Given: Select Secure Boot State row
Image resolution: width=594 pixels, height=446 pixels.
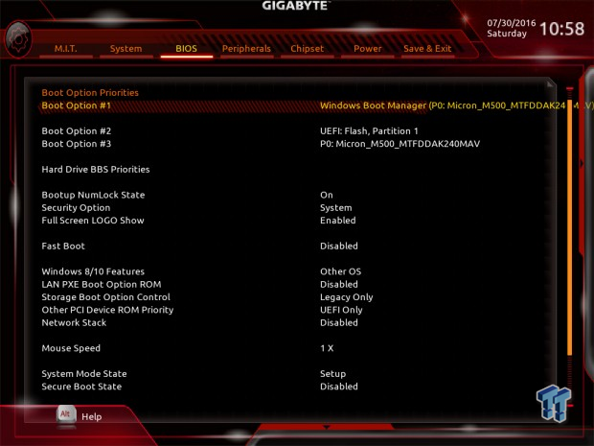Looking at the screenshot, I should pyautogui.click(x=81, y=387).
